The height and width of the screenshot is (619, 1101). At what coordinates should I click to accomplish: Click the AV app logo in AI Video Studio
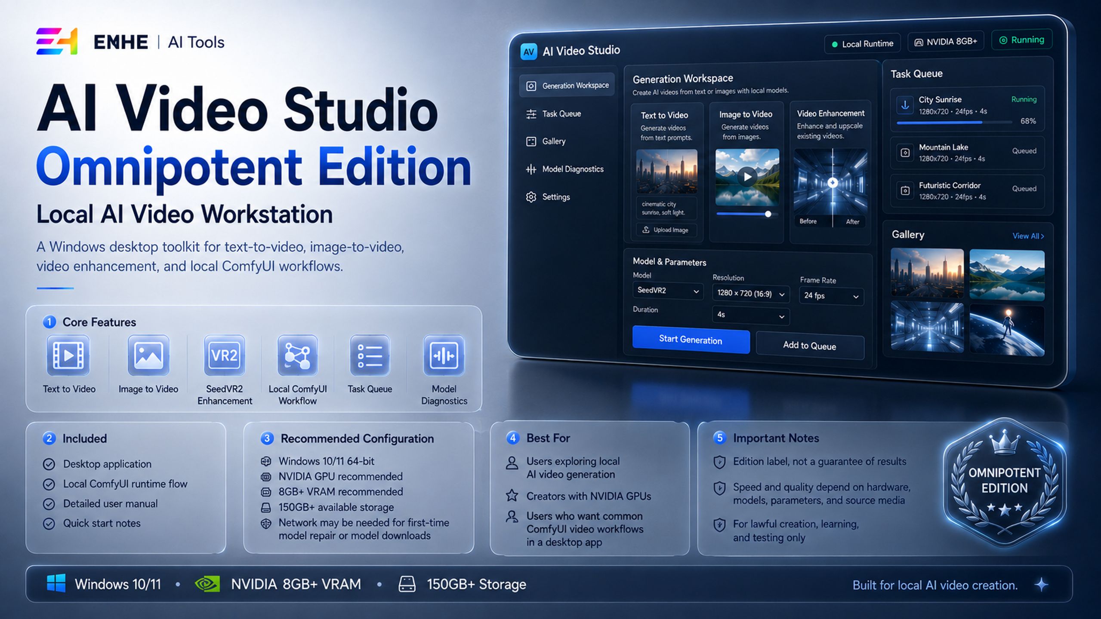click(x=529, y=52)
